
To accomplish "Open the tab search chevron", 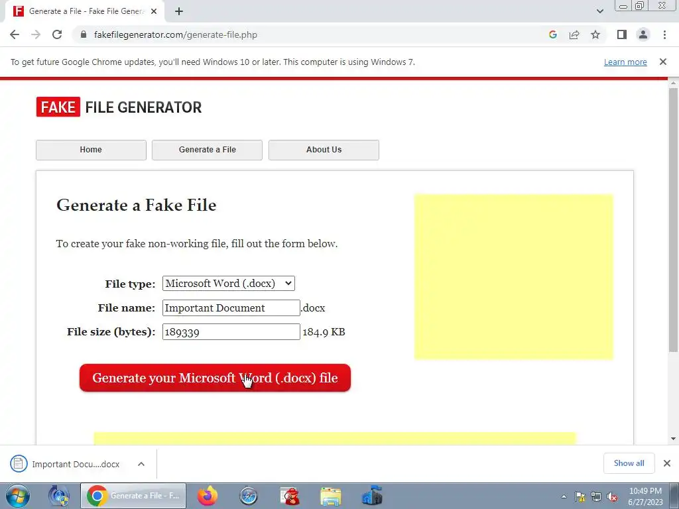I will pyautogui.click(x=599, y=11).
